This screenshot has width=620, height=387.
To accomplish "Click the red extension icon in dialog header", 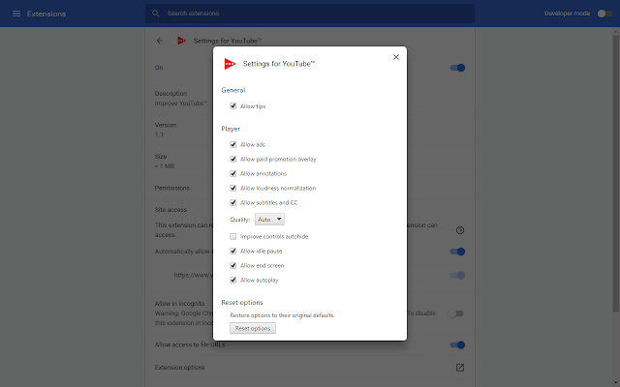I will pos(230,64).
